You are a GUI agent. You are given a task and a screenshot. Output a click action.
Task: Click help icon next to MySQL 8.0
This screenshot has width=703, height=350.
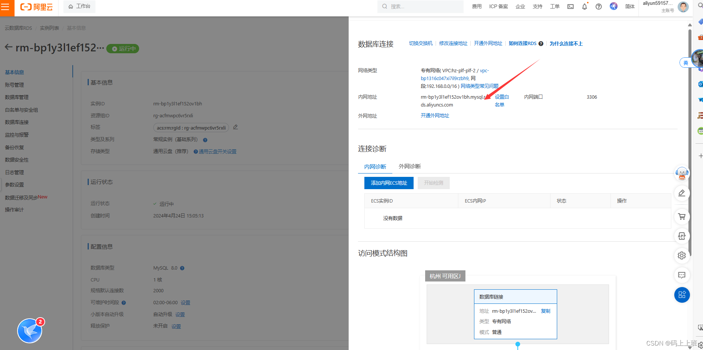point(182,268)
